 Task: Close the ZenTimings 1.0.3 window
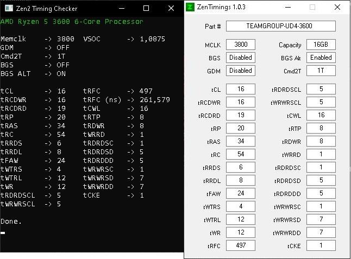(337, 7)
